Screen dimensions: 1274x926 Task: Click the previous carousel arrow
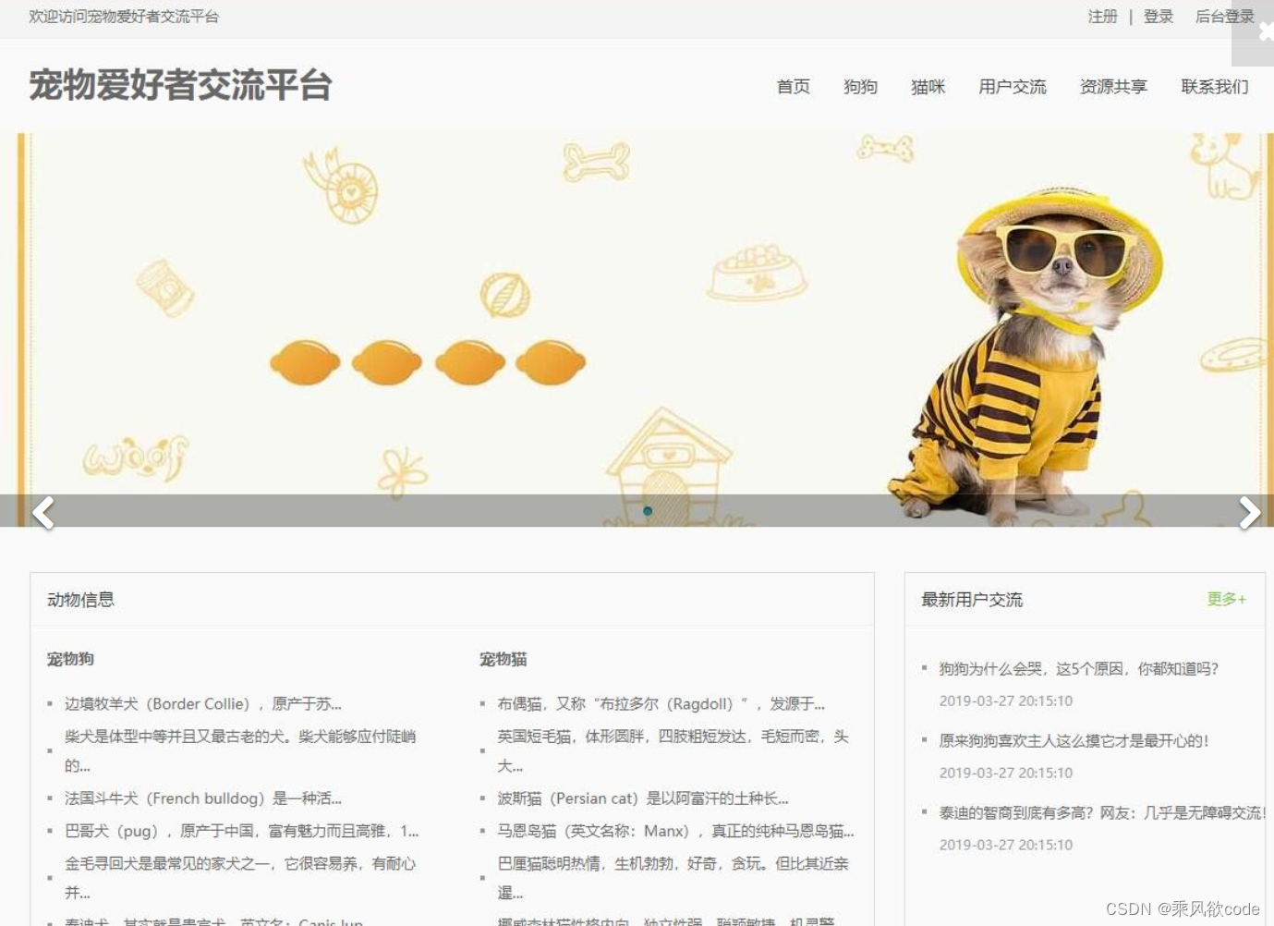point(42,513)
